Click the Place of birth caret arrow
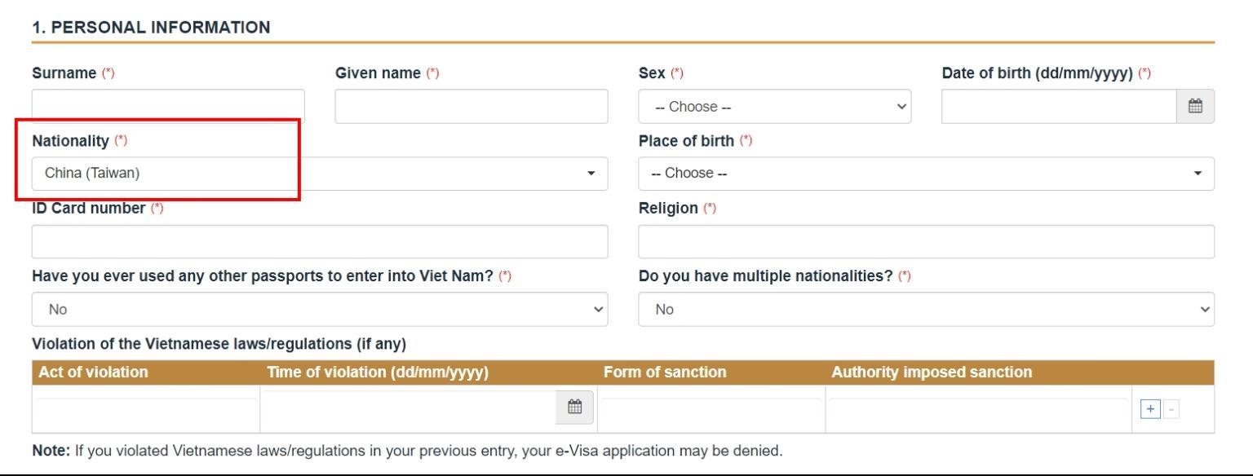The width and height of the screenshot is (1253, 476). [1198, 174]
